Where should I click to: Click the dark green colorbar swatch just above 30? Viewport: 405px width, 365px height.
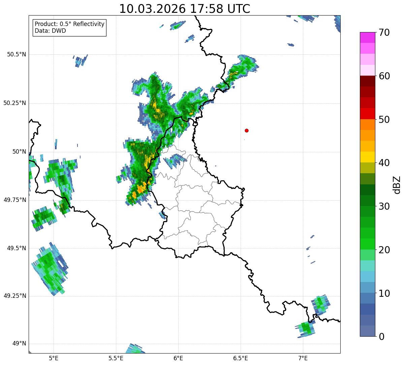pyautogui.click(x=368, y=201)
